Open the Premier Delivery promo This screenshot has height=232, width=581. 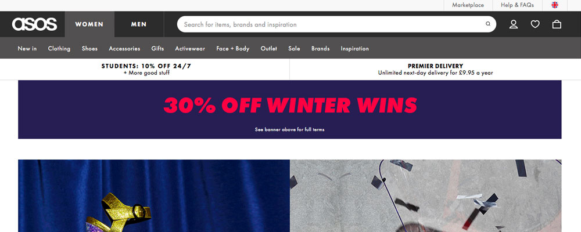click(435, 69)
